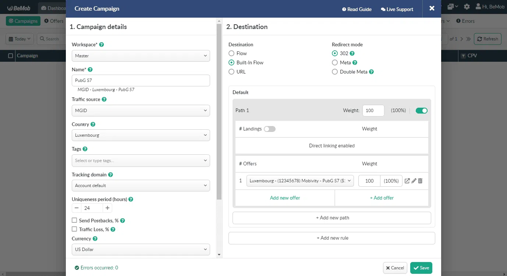Click the pencil edit offer icon

414,181
